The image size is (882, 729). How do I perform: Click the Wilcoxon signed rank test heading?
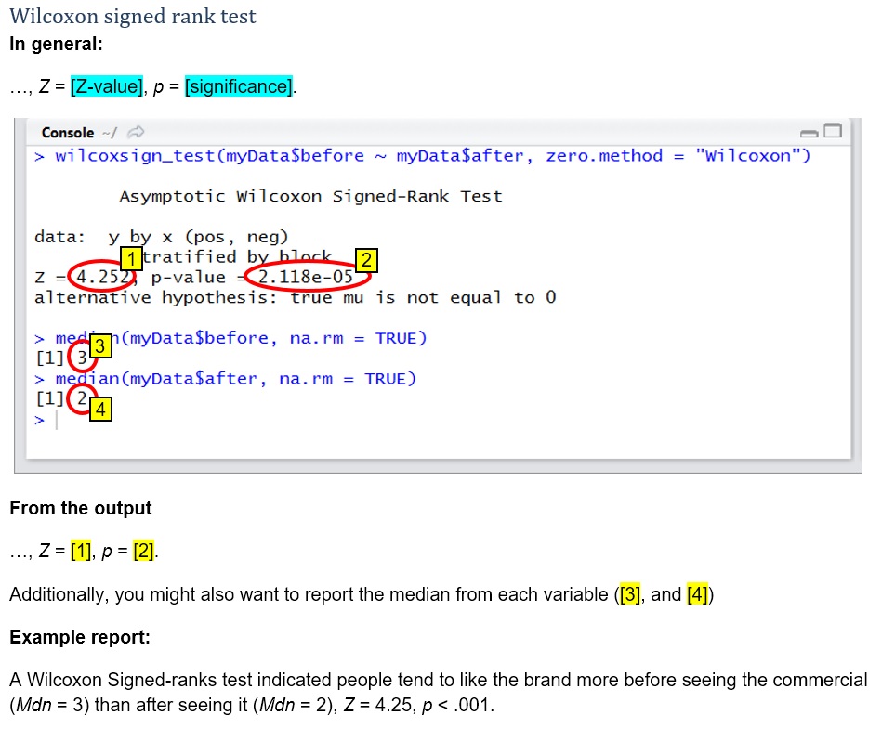[133, 17]
